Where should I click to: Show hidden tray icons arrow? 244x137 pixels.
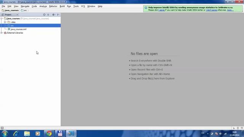tap(208, 134)
